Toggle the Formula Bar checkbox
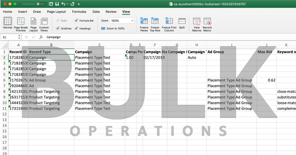This screenshot has height=155, width=296. coord(76,20)
